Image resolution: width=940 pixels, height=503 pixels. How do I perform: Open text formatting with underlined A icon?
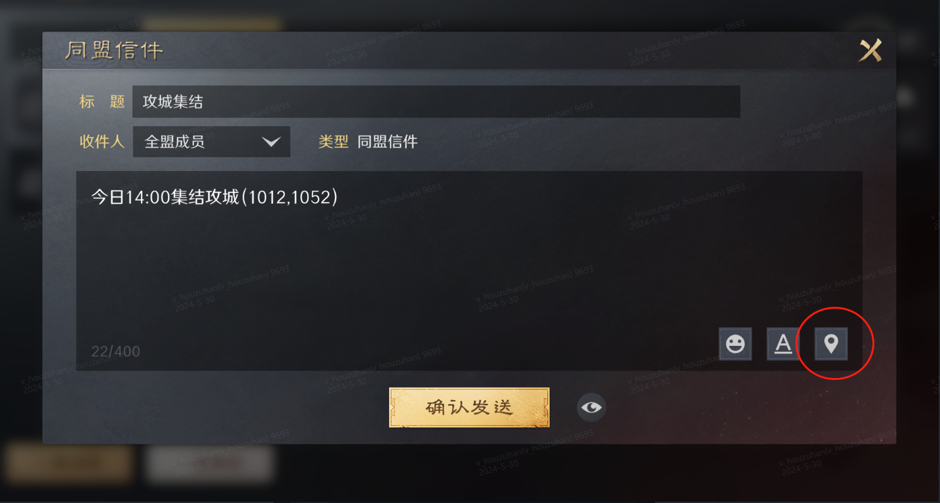(x=783, y=344)
